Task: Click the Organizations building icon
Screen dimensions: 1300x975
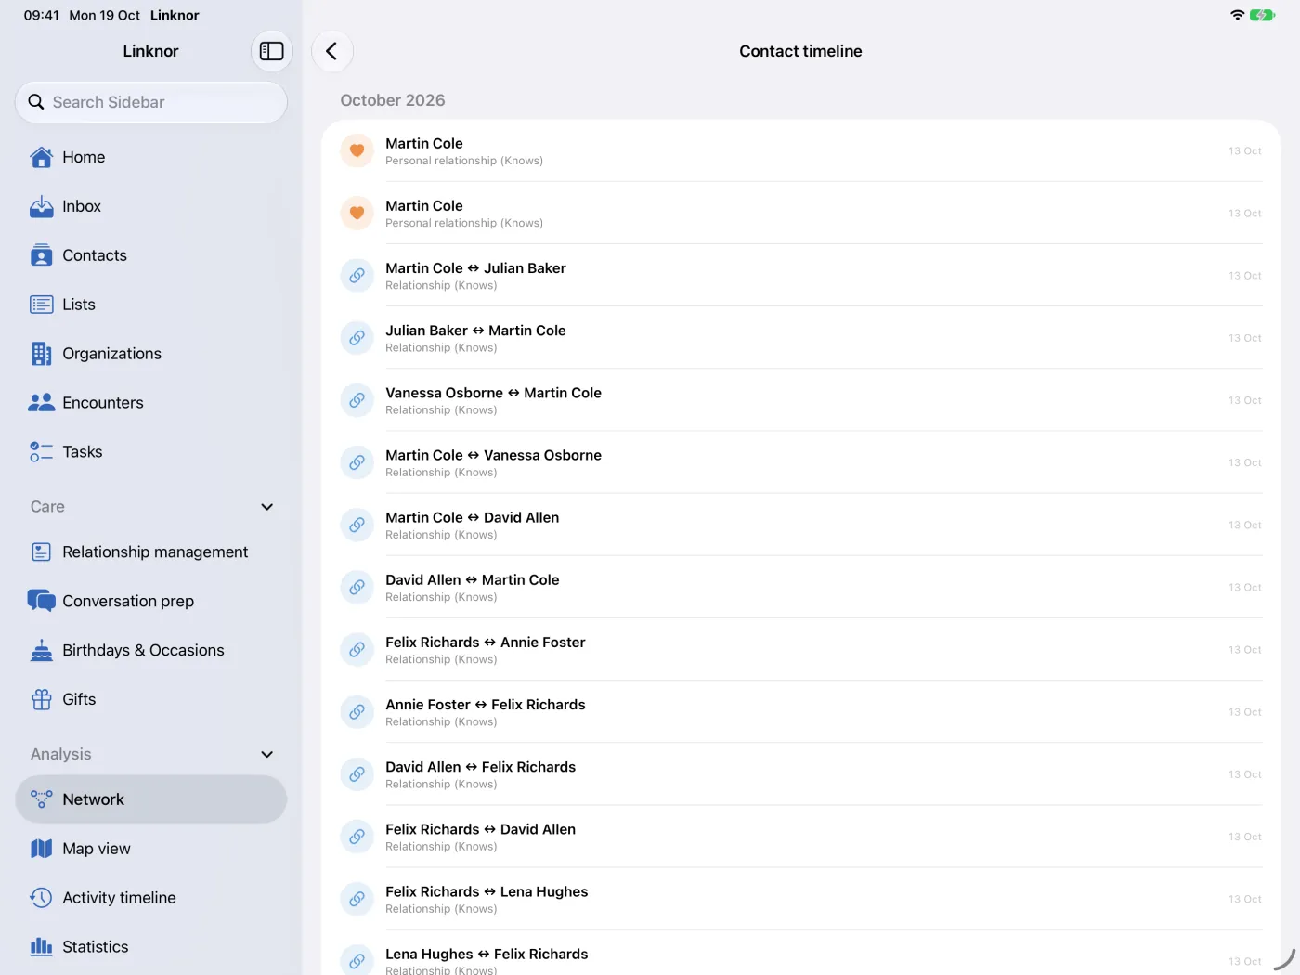Action: pos(41,354)
